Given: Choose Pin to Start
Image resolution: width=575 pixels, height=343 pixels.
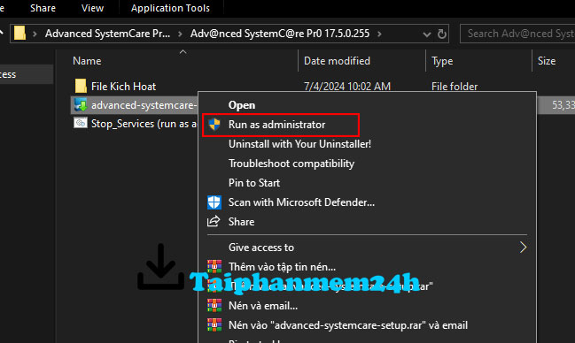Looking at the screenshot, I should coord(254,183).
